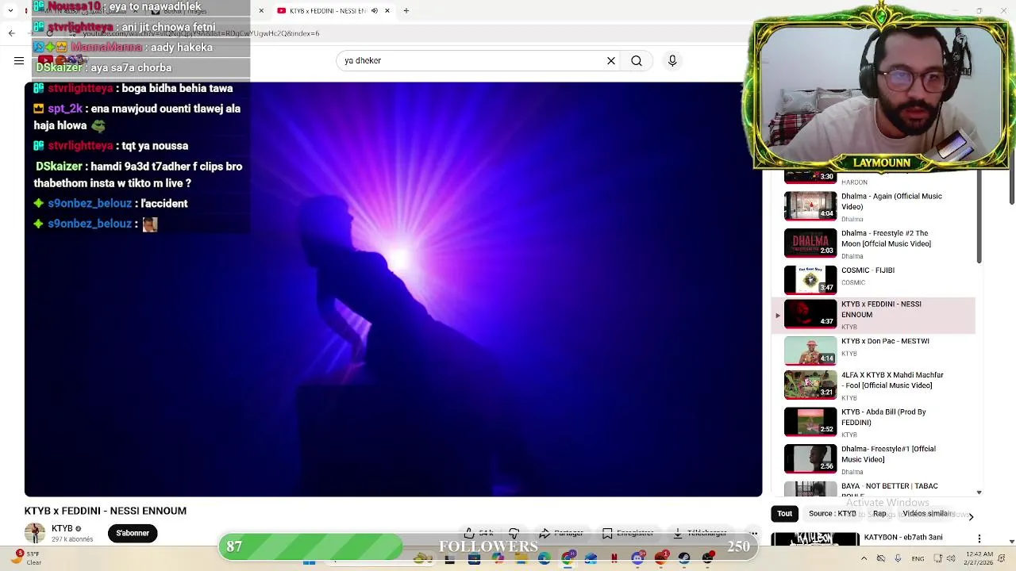
Task: Go back with the browser arrow
Action: pos(11,33)
